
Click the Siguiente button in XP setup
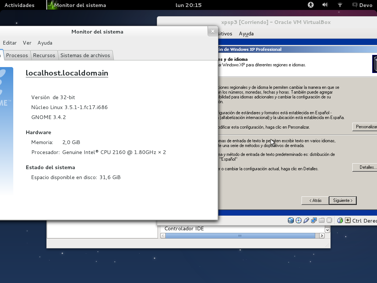(343, 200)
